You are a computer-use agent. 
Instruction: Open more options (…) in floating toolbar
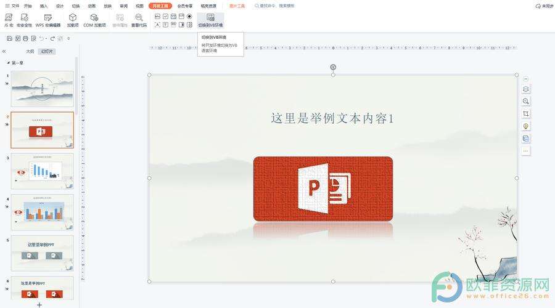coord(525,151)
